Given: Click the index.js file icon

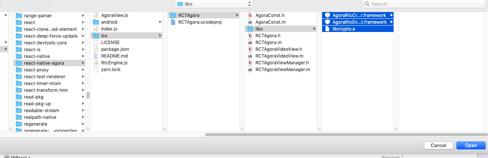Looking at the screenshot, I should tap(96, 29).
